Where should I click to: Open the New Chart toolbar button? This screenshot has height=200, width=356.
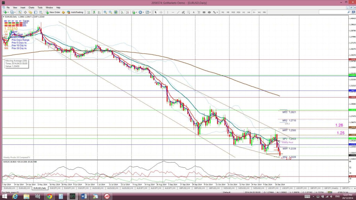(x=6, y=12)
